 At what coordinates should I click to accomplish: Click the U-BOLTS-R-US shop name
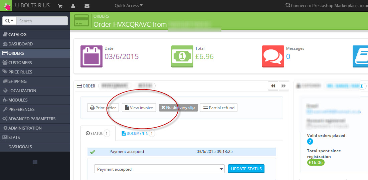[x=32, y=5]
